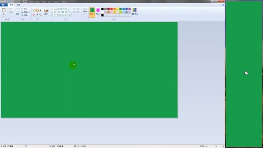Expand the shapes gallery with the bottom arrow
This screenshot has height=148, width=263.
tap(71, 15)
